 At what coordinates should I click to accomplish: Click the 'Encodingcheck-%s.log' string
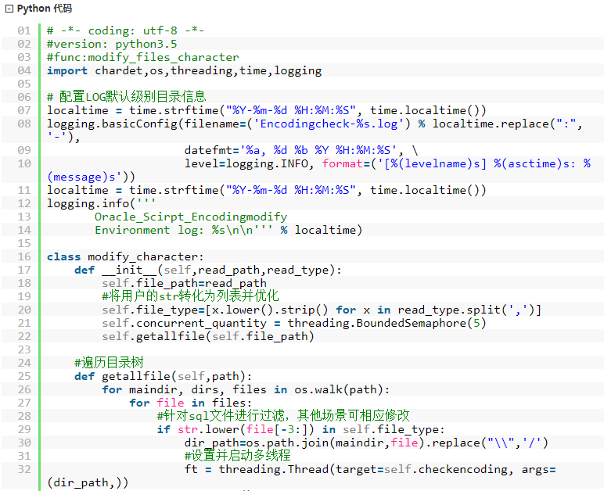click(x=329, y=124)
